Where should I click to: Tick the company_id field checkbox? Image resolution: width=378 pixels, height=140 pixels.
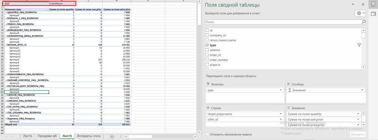(207, 35)
